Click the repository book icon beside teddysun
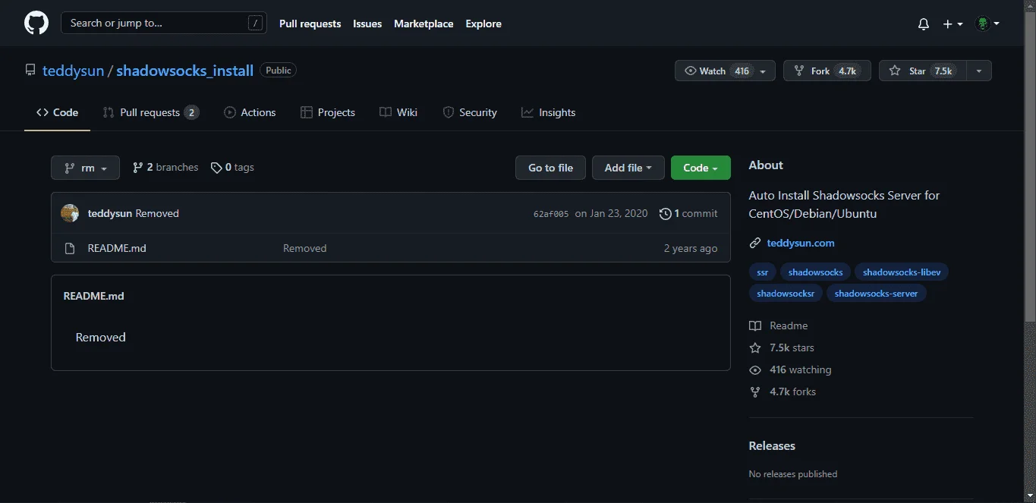 30,71
